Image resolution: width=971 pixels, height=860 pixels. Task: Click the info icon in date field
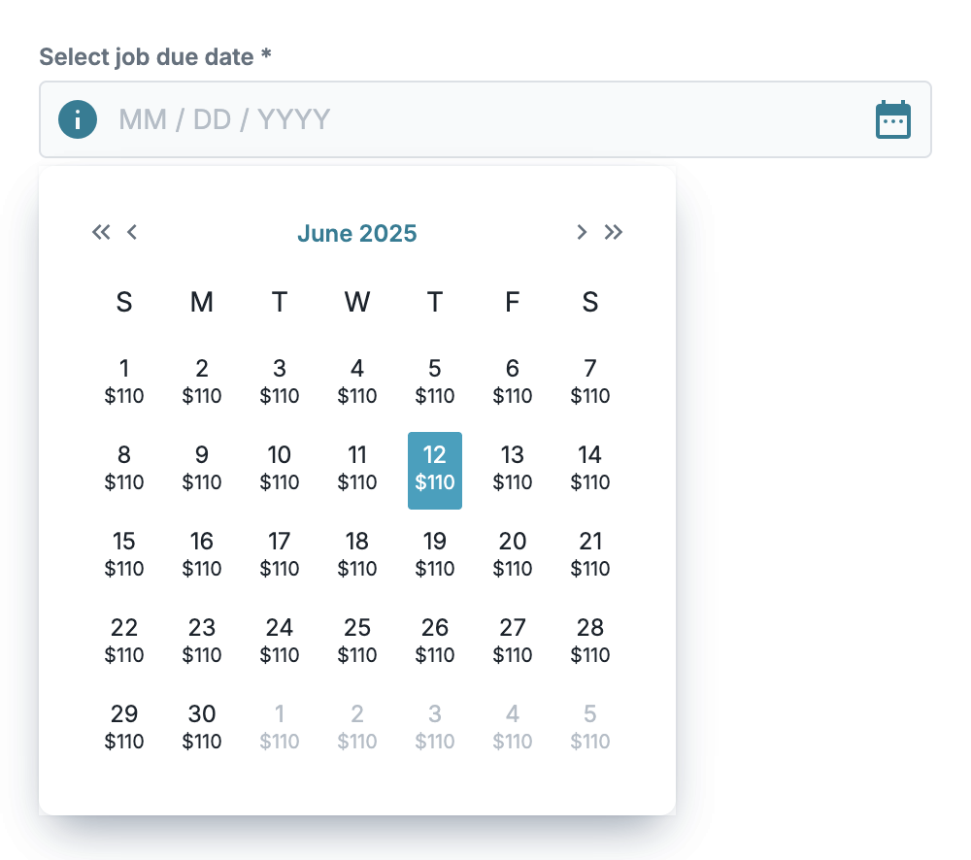(78, 119)
